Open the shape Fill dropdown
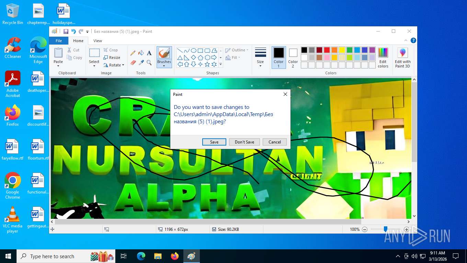The image size is (467, 263). tap(233, 58)
